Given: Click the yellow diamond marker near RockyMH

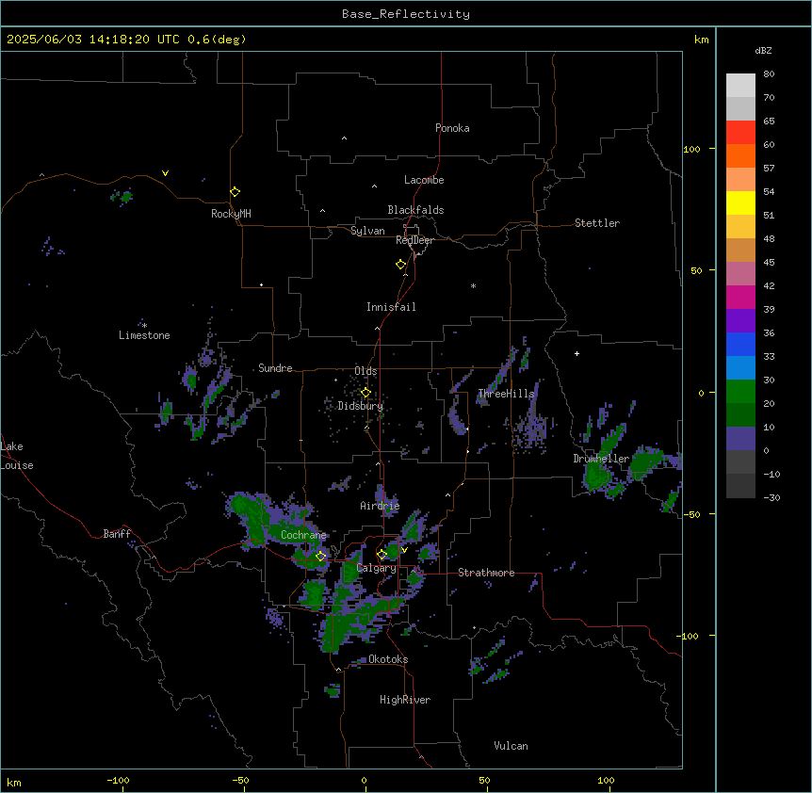Looking at the screenshot, I should tap(235, 191).
